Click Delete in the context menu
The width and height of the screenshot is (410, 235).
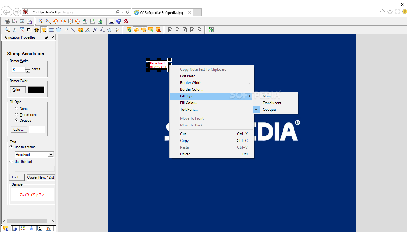pos(212,154)
